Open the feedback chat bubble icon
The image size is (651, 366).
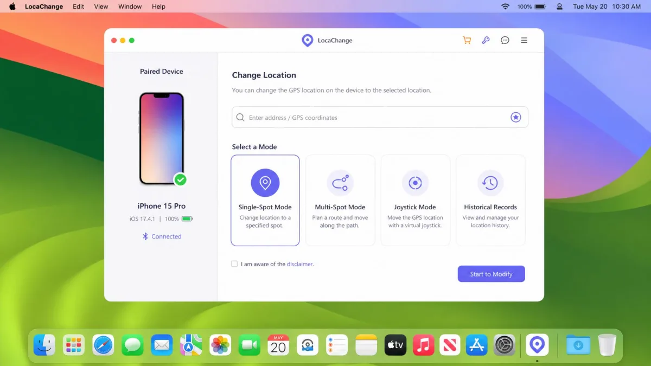[x=505, y=40]
